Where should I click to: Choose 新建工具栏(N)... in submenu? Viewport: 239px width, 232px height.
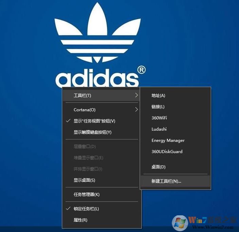[x=175, y=181]
